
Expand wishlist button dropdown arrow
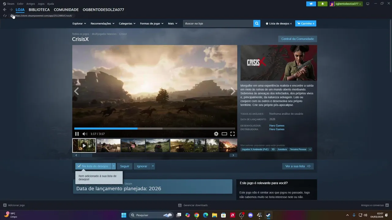[x=114, y=166]
